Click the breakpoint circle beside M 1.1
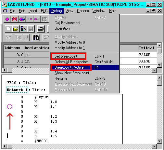 point(10,106)
